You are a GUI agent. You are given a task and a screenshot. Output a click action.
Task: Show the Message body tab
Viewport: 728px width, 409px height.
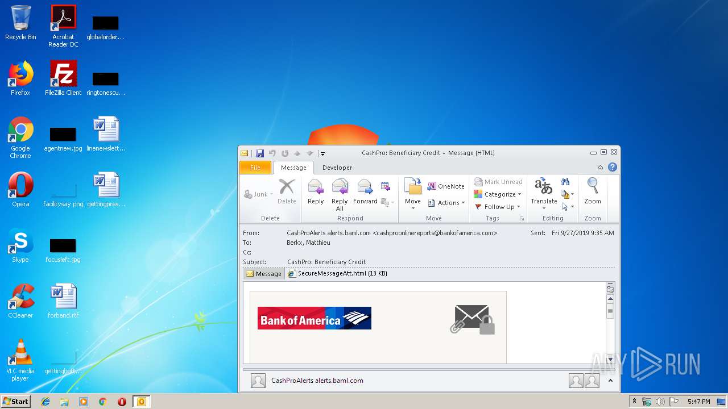(263, 273)
